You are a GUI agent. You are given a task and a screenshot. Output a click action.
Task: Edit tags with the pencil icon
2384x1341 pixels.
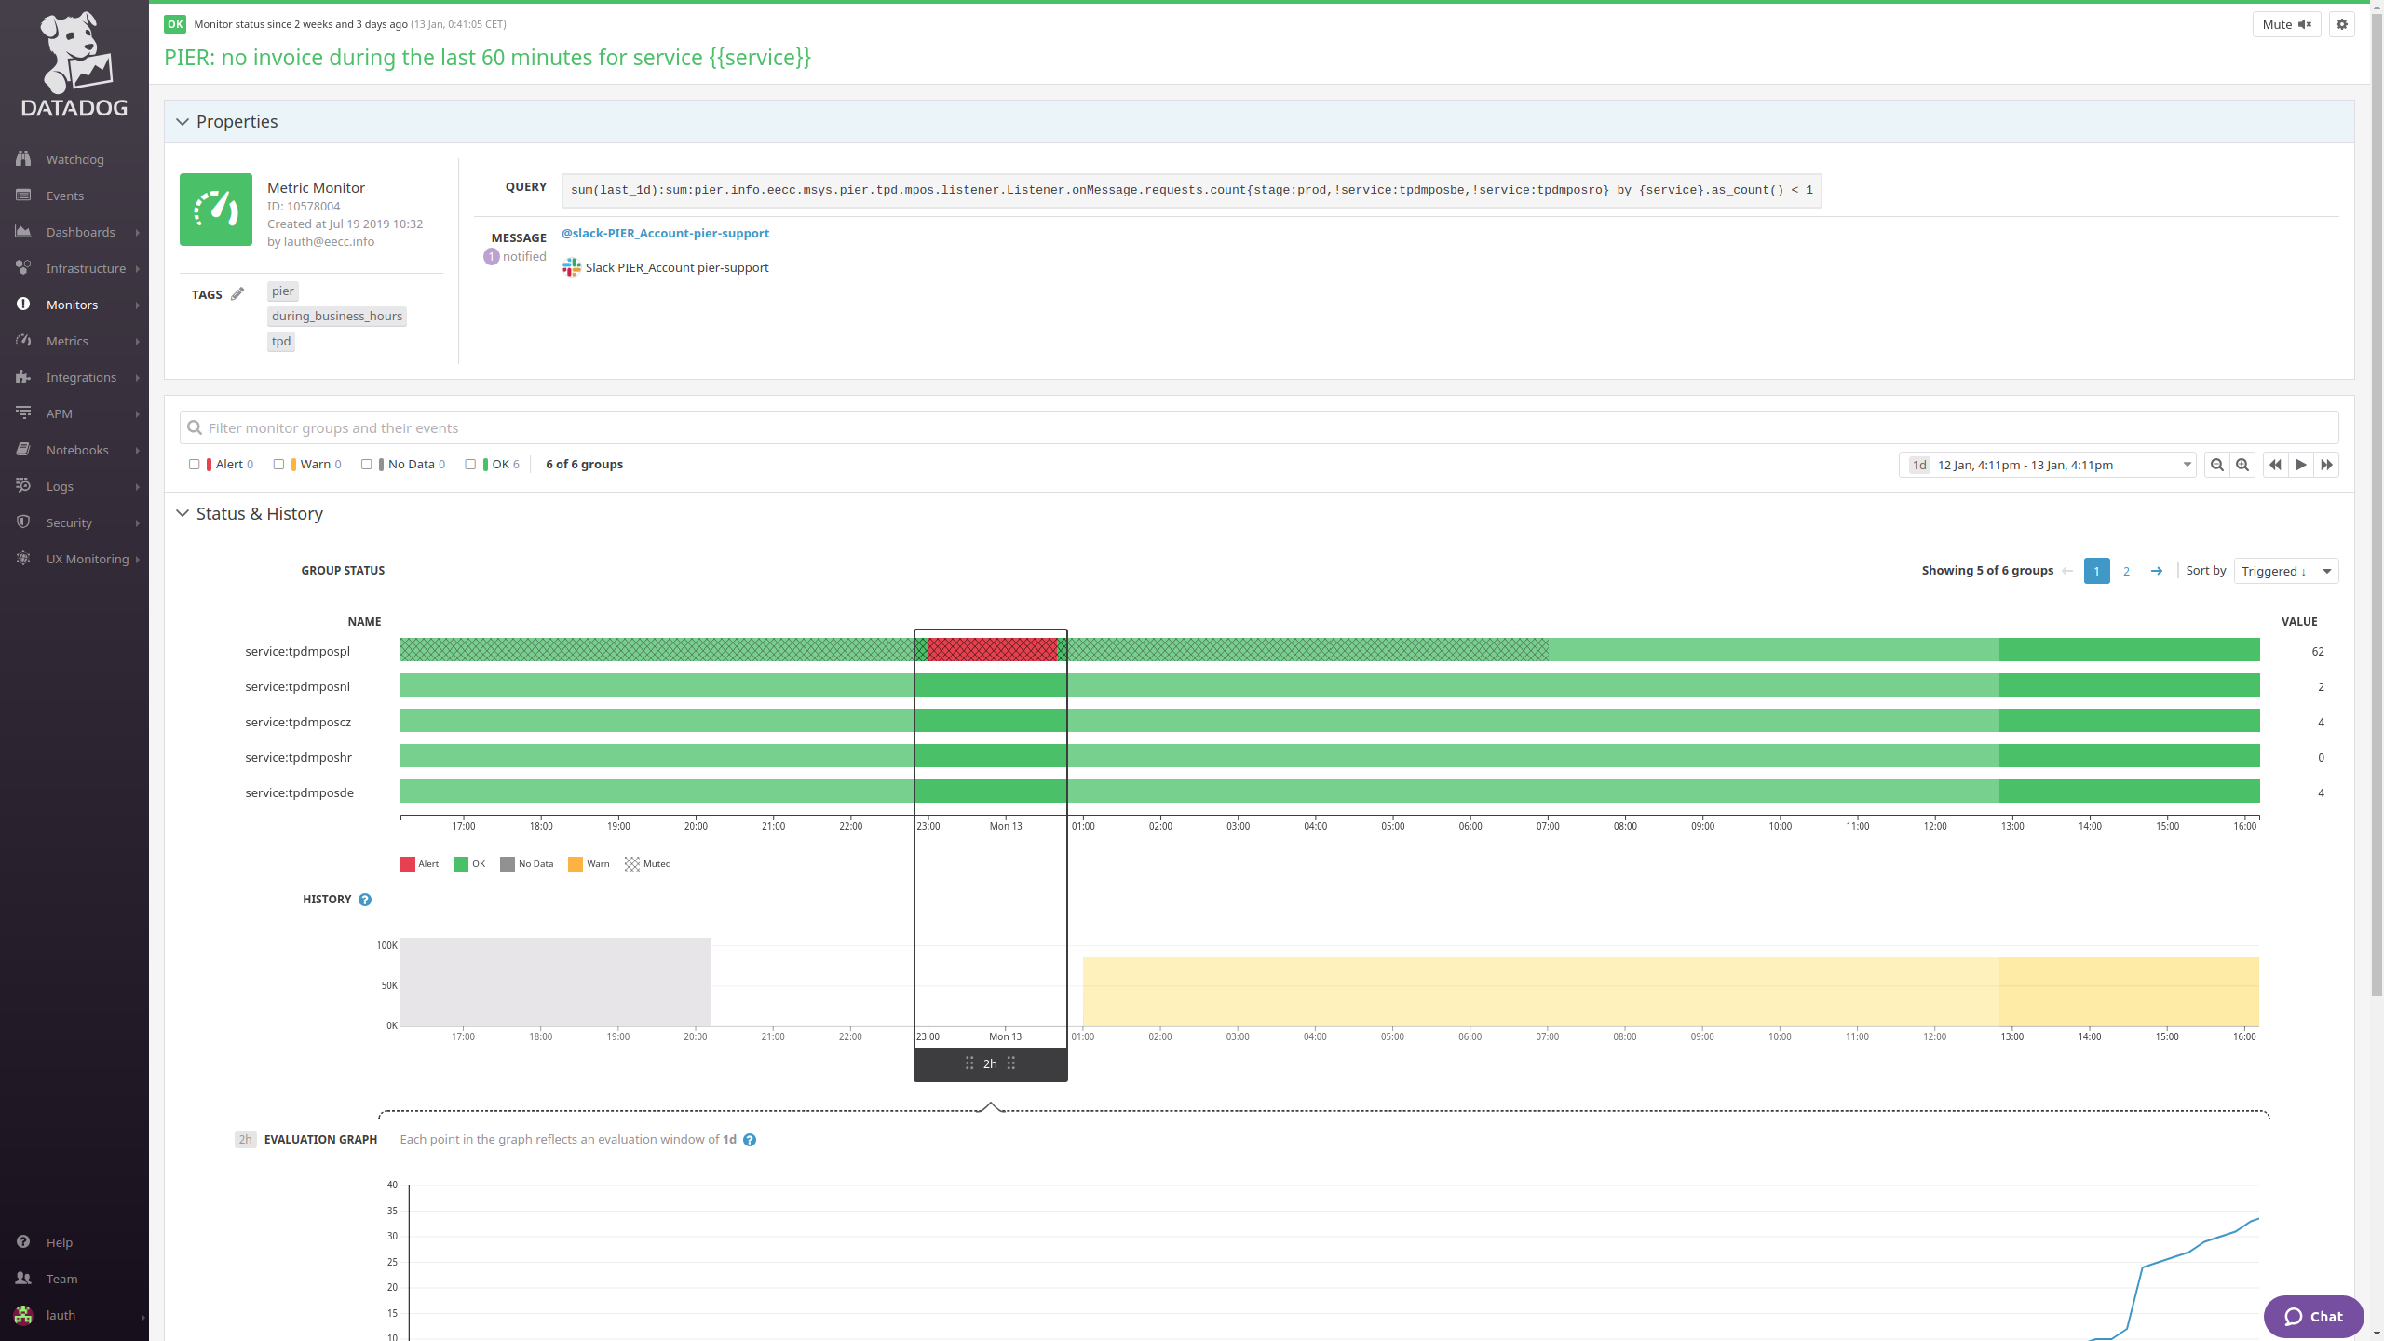point(238,292)
